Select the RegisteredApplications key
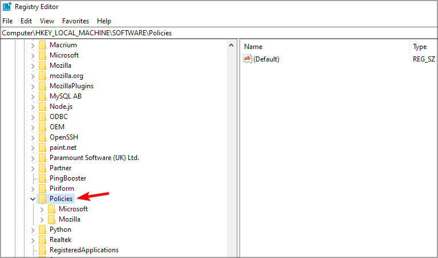Viewport: 438px width, 258px height. click(x=84, y=250)
